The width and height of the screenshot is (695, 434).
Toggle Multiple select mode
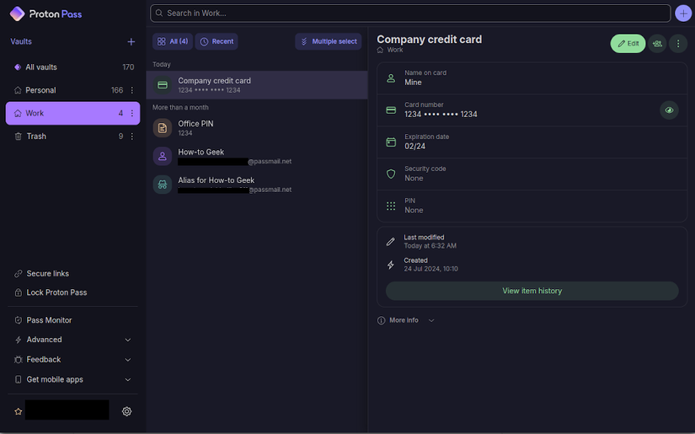(329, 41)
